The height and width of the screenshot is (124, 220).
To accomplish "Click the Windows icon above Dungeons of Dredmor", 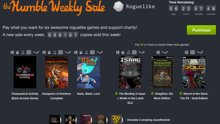I will (x=44, y=52).
